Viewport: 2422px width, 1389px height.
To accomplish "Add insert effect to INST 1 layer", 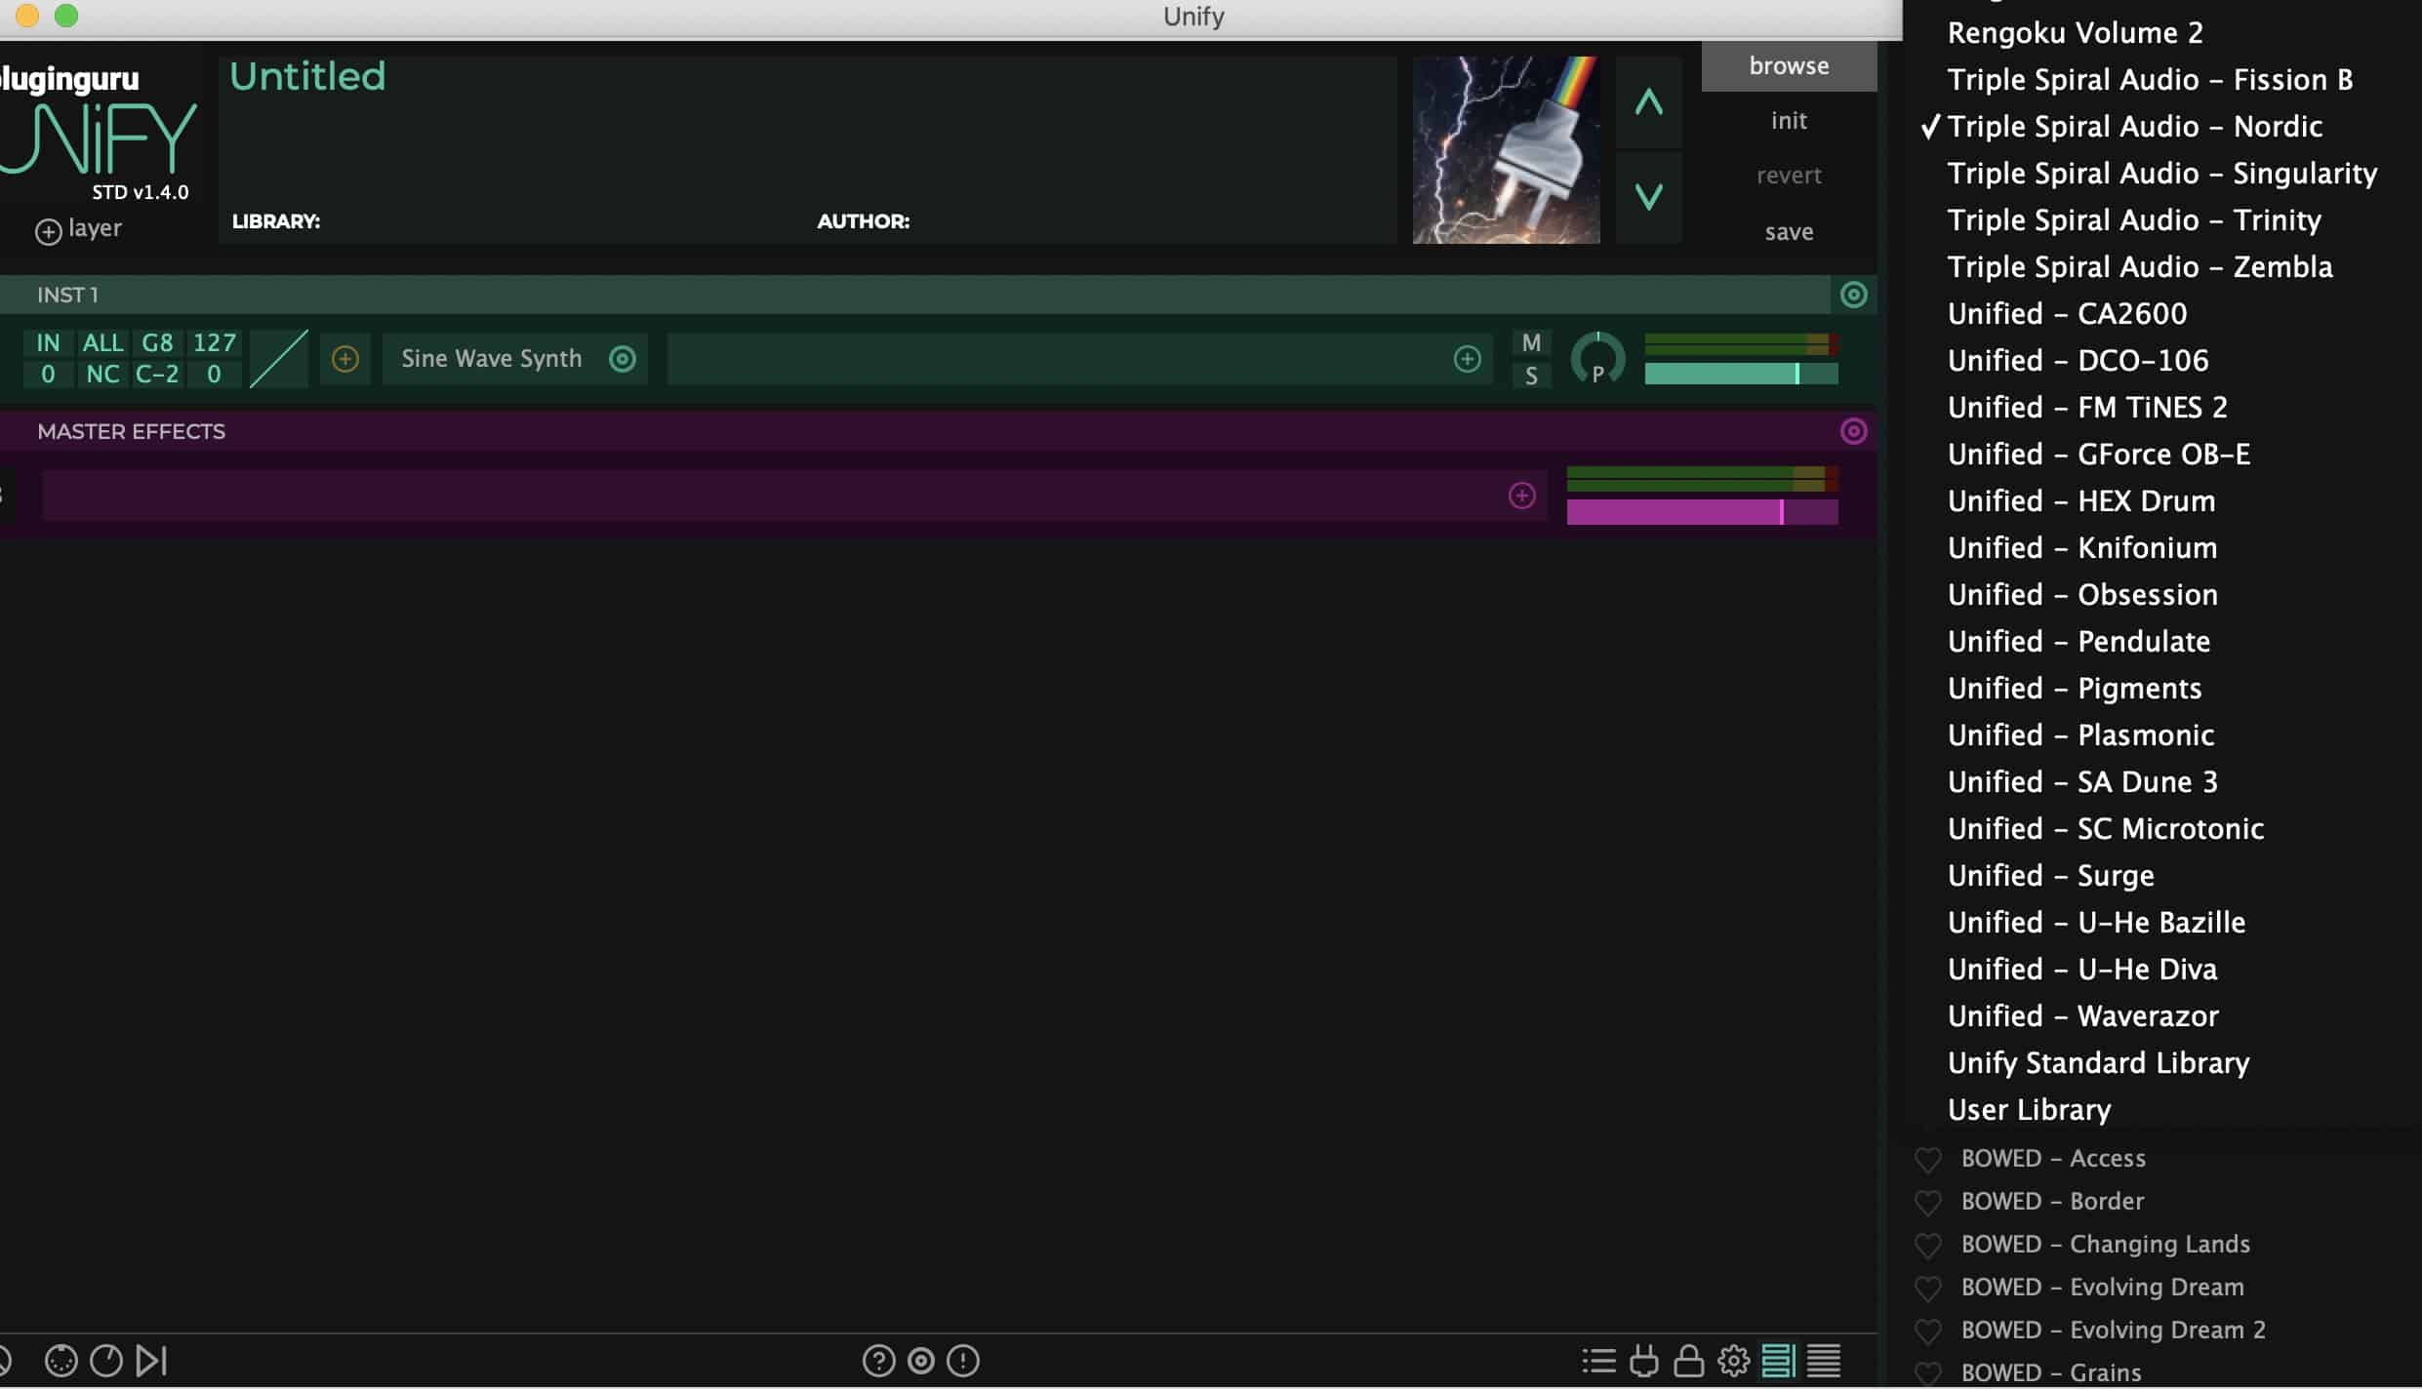I will click(x=1467, y=359).
